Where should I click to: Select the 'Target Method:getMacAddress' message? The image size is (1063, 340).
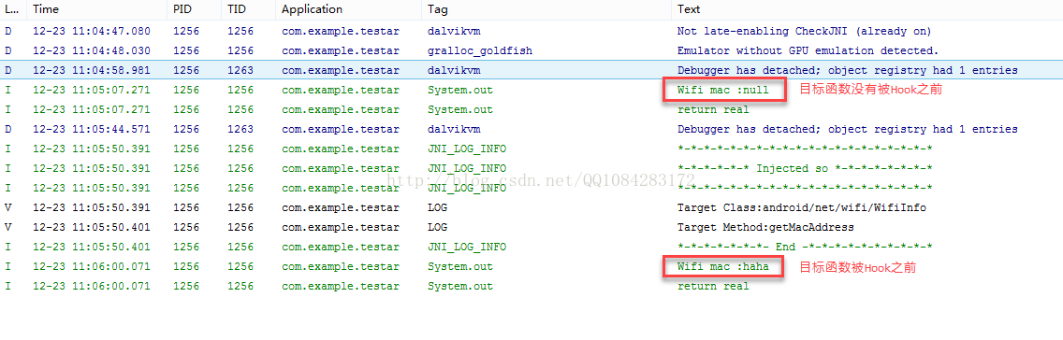click(765, 227)
